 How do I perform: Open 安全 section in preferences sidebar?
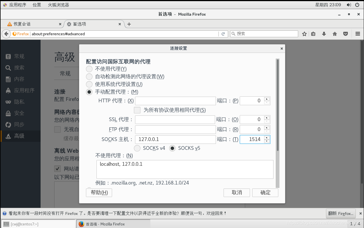pos(20,113)
